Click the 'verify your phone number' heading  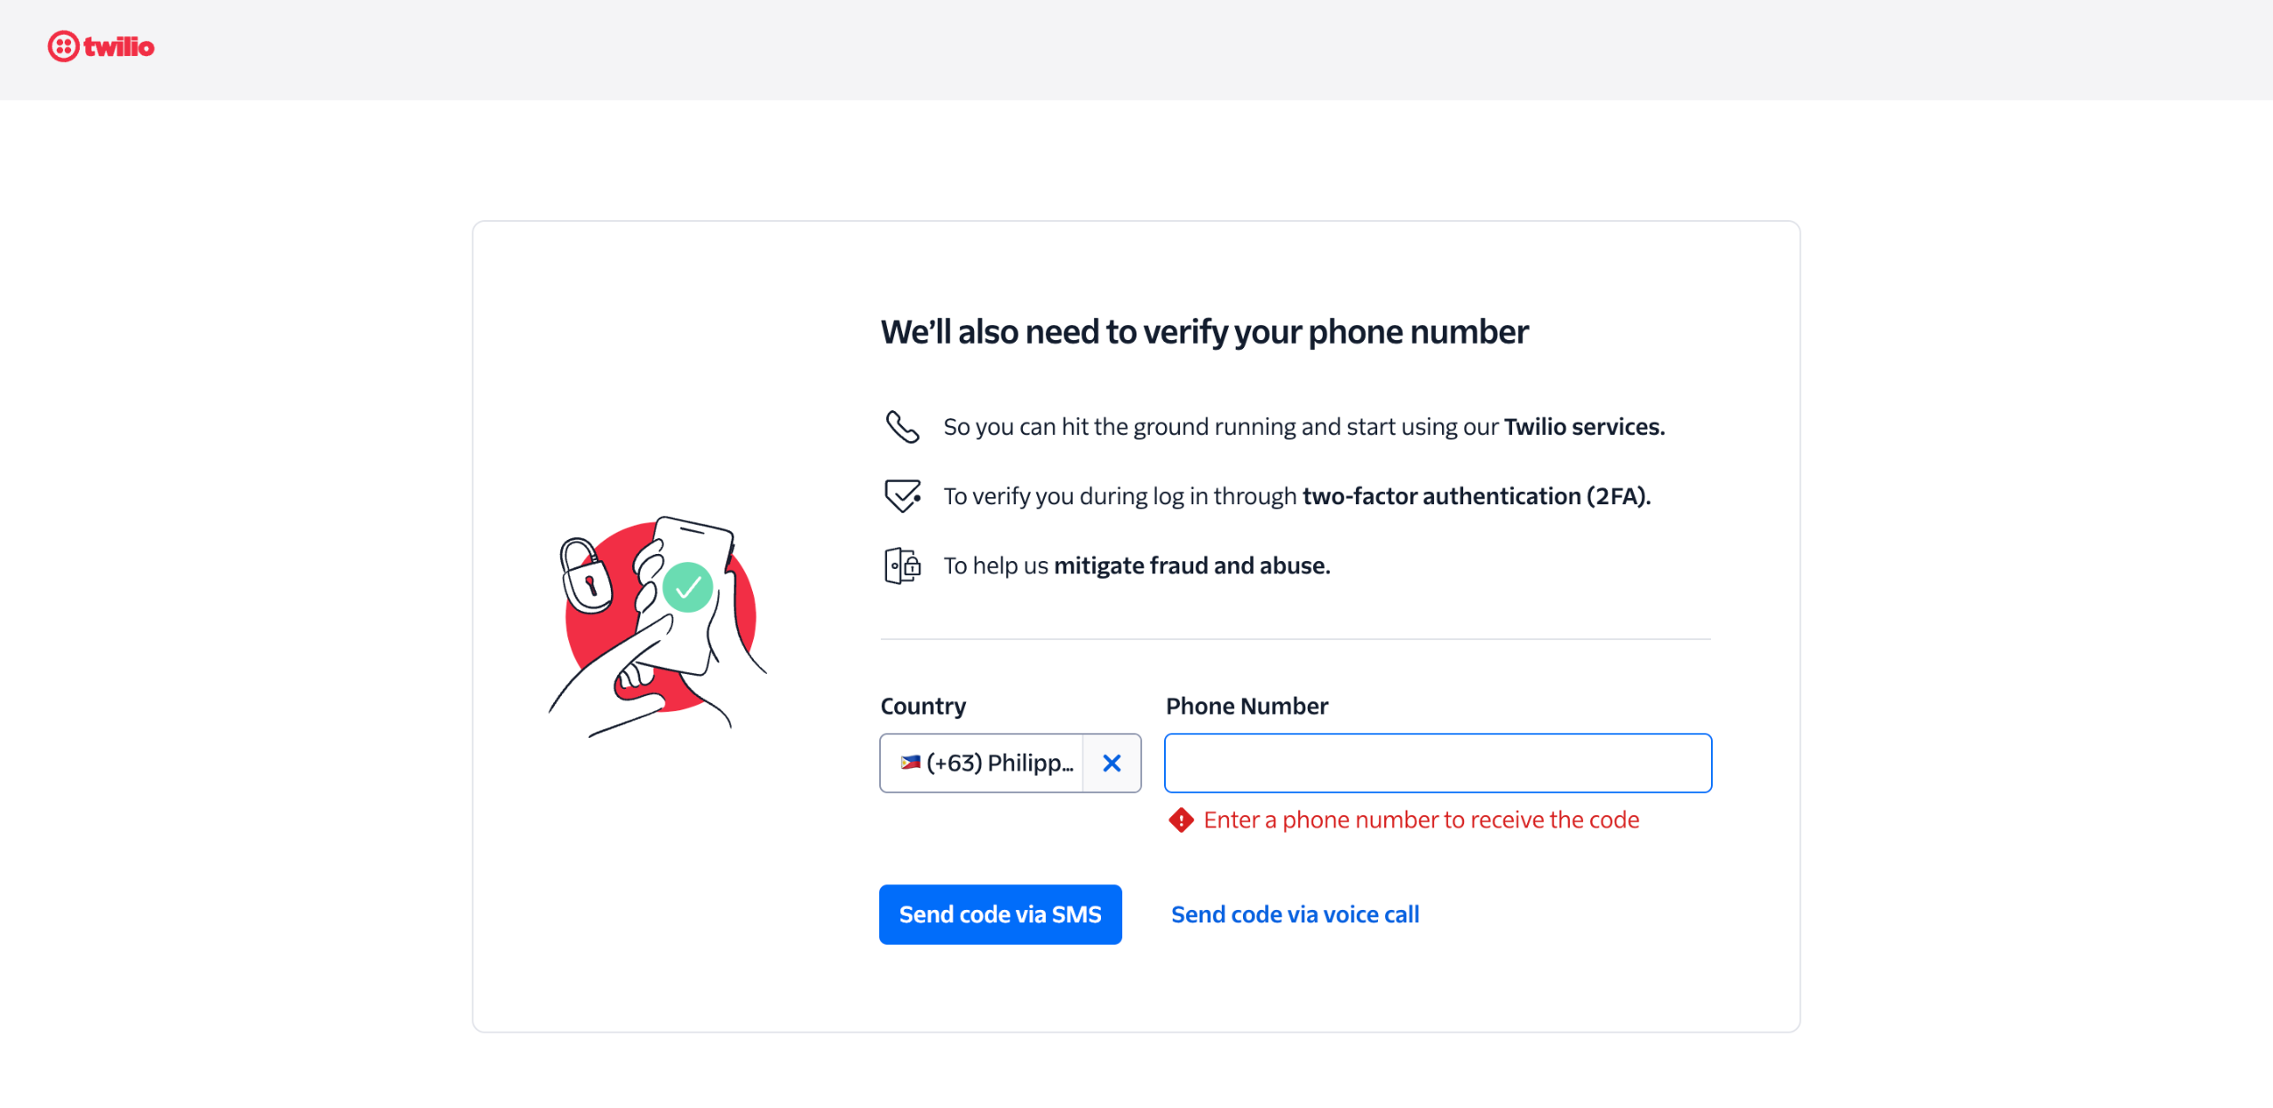pos(1204,332)
